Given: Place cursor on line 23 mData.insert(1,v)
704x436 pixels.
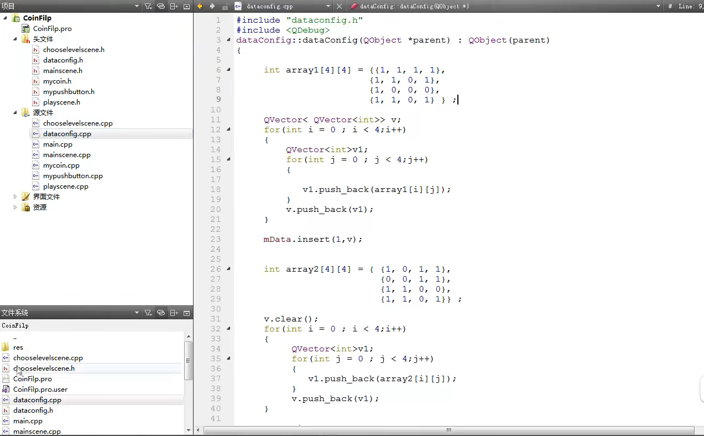Looking at the screenshot, I should (x=313, y=239).
